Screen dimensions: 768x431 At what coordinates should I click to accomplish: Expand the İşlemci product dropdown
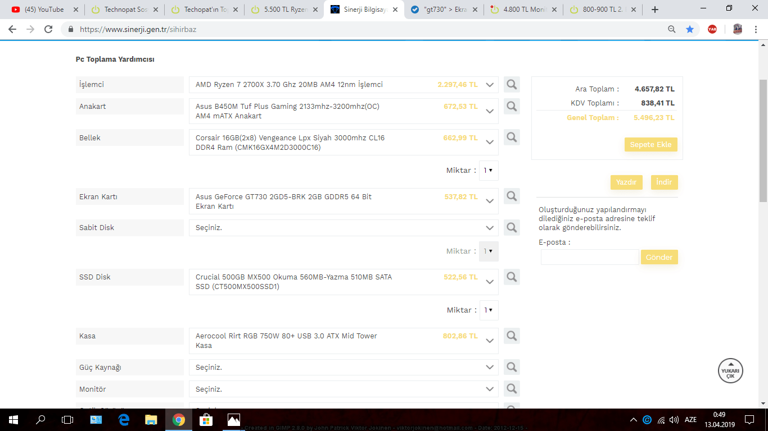click(x=490, y=85)
